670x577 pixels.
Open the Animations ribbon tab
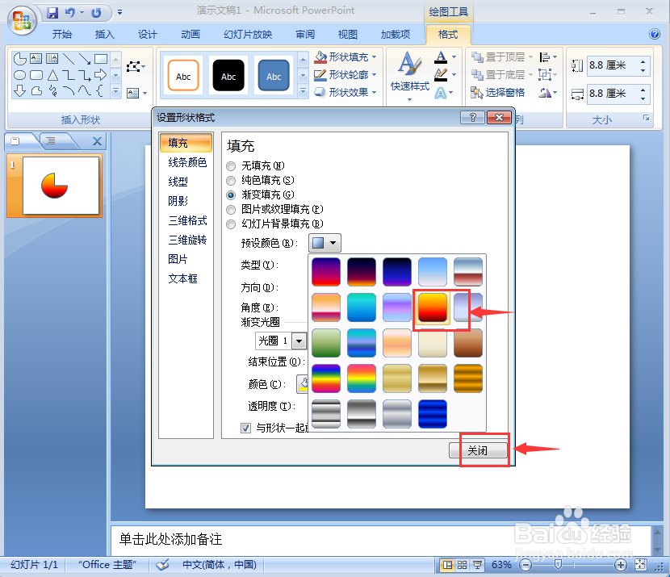tap(191, 34)
